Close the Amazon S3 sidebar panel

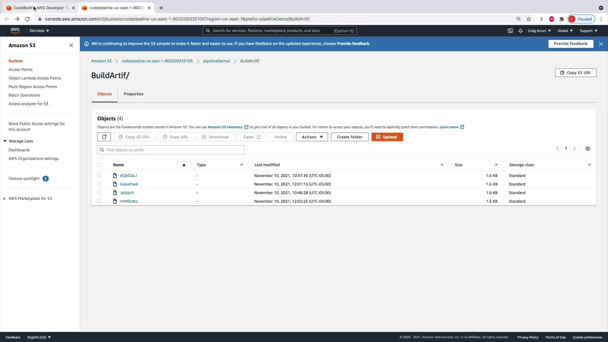click(71, 45)
